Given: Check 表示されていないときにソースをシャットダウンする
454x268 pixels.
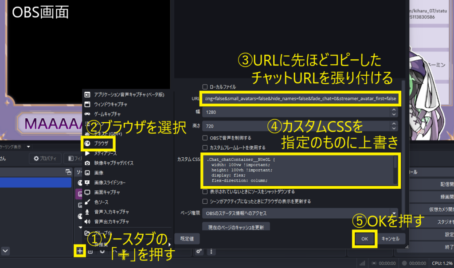Looking at the screenshot, I should pos(205,192).
